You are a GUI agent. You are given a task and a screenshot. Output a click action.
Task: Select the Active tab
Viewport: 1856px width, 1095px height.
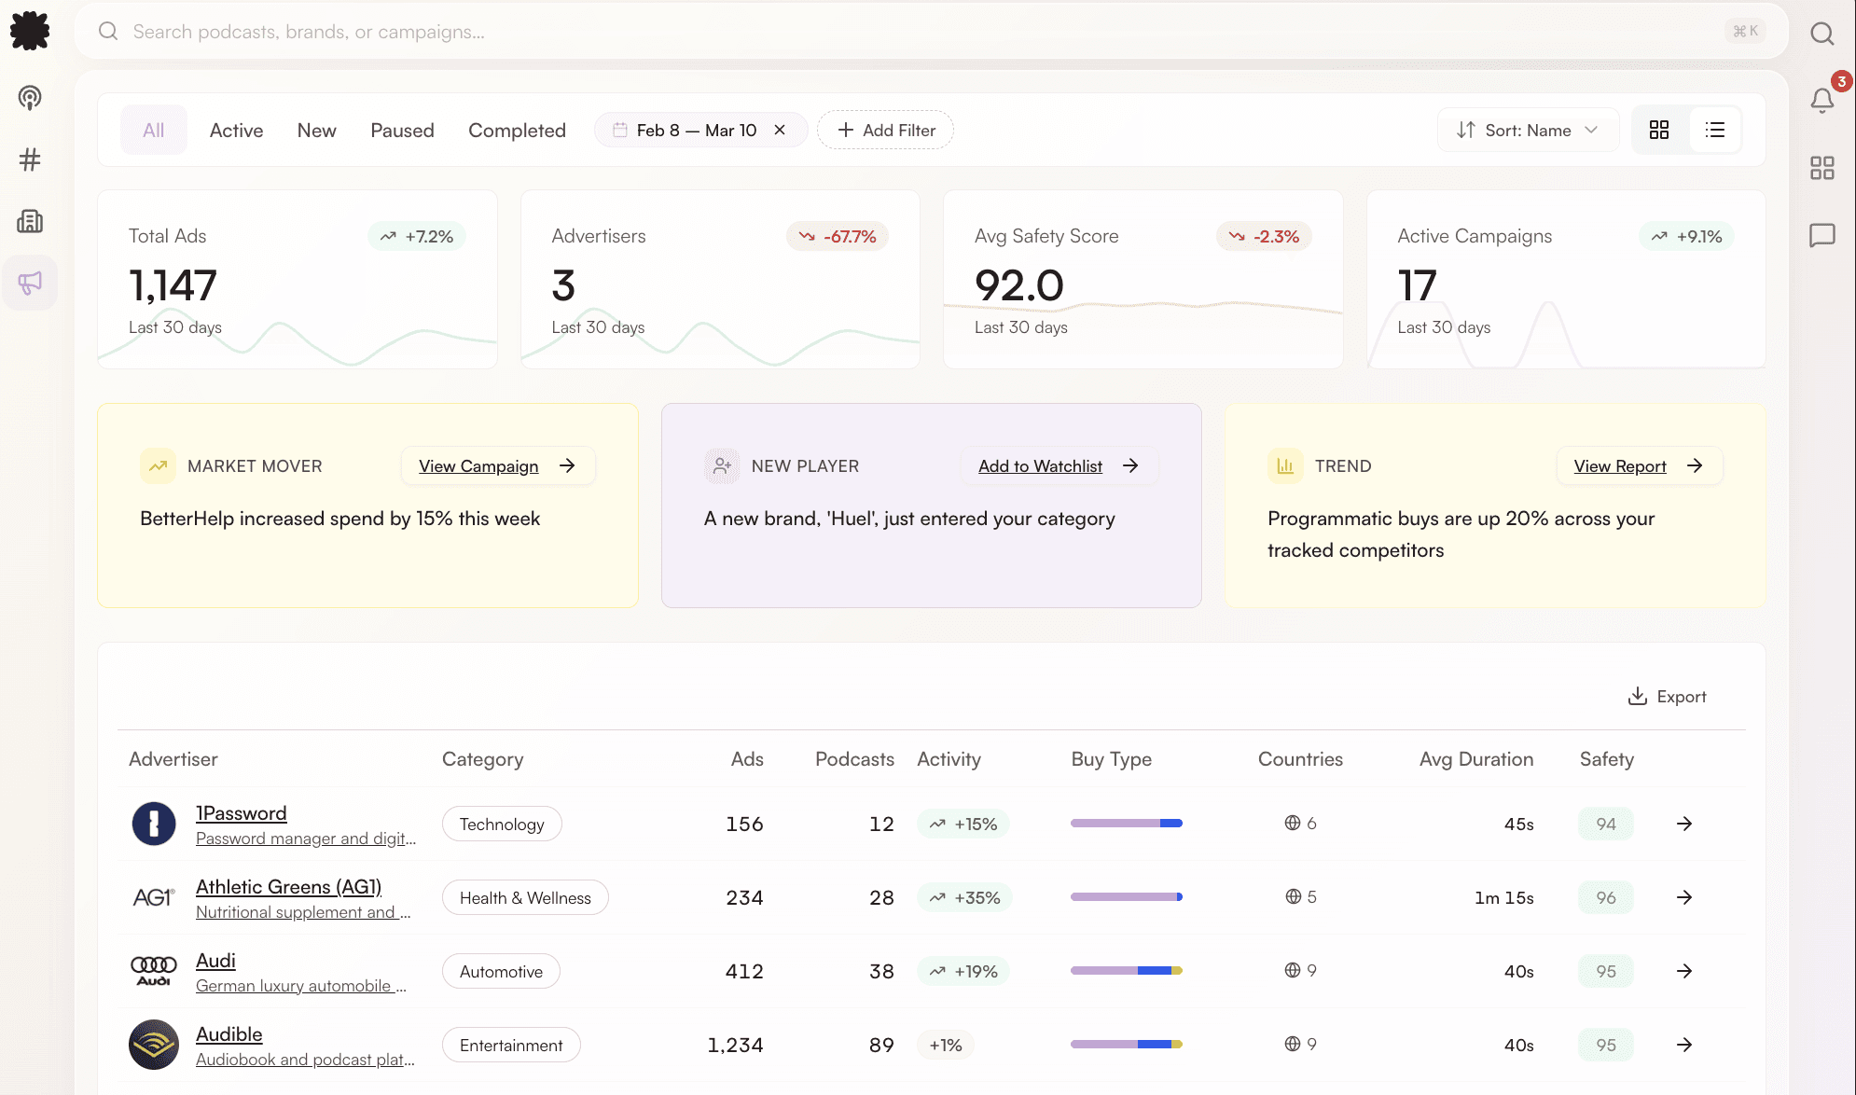[x=236, y=131]
